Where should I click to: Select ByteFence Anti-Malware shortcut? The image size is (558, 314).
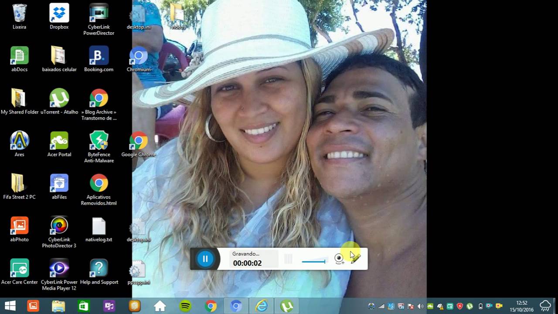99,147
